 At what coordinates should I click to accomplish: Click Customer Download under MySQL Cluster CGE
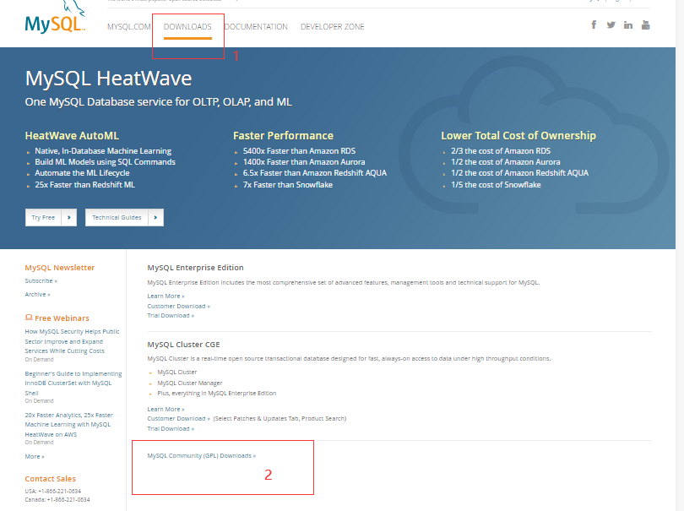[x=179, y=418]
